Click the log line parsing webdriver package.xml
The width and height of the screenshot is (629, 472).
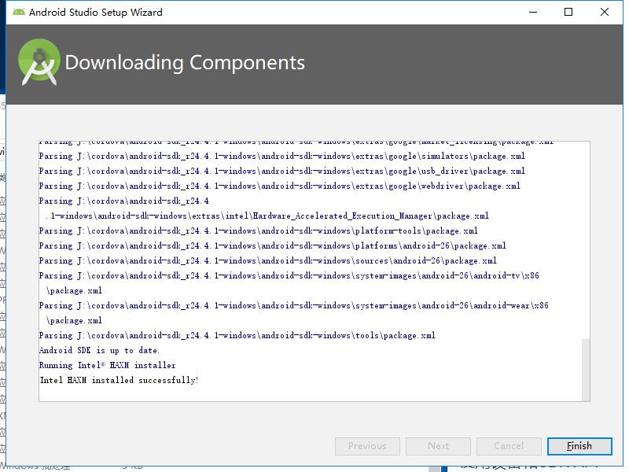(x=280, y=186)
